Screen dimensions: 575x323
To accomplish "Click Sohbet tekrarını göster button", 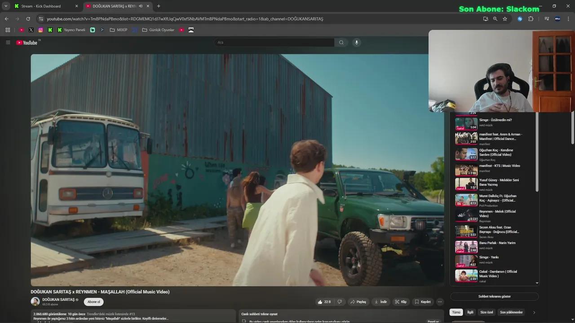I will pos(494,297).
